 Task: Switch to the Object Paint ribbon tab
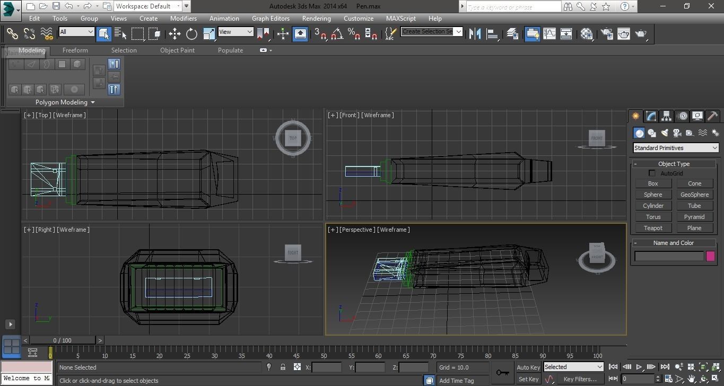point(177,50)
